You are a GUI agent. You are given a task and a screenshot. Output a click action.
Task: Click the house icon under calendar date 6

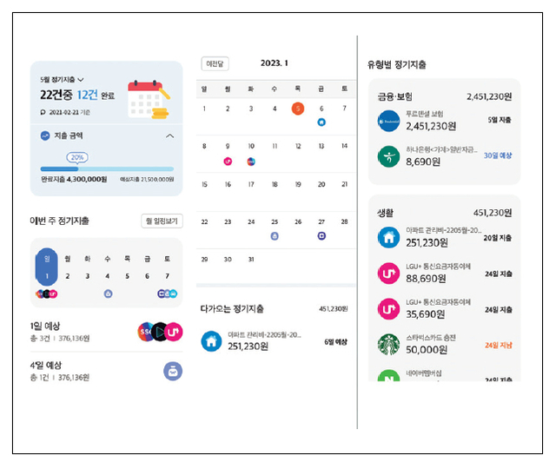321,122
